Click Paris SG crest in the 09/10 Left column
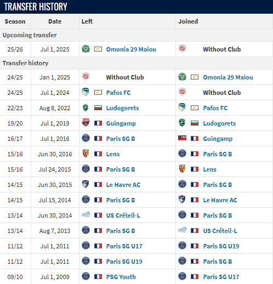The image size is (273, 284). click(x=86, y=276)
